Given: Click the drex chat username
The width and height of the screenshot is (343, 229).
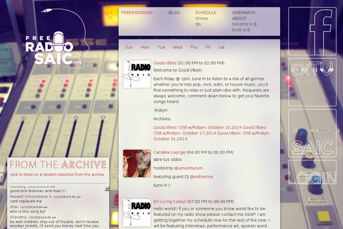Looking at the screenshot, I should [14, 207].
